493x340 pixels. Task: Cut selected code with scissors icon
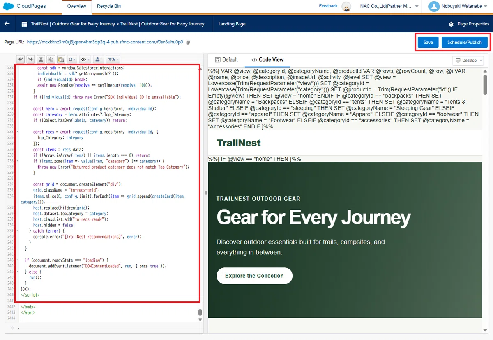[x=41, y=59]
